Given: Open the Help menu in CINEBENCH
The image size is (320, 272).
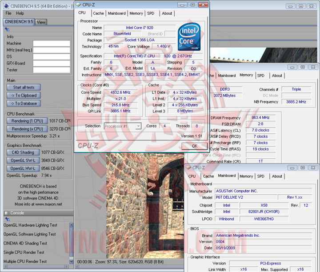Looking at the screenshot, I should pos(20,13).
